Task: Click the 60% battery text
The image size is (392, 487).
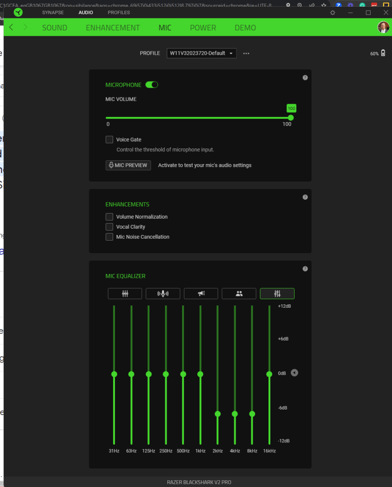Action: (374, 54)
